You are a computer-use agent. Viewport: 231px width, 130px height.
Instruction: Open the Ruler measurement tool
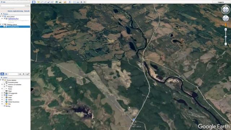tap(70, 2)
